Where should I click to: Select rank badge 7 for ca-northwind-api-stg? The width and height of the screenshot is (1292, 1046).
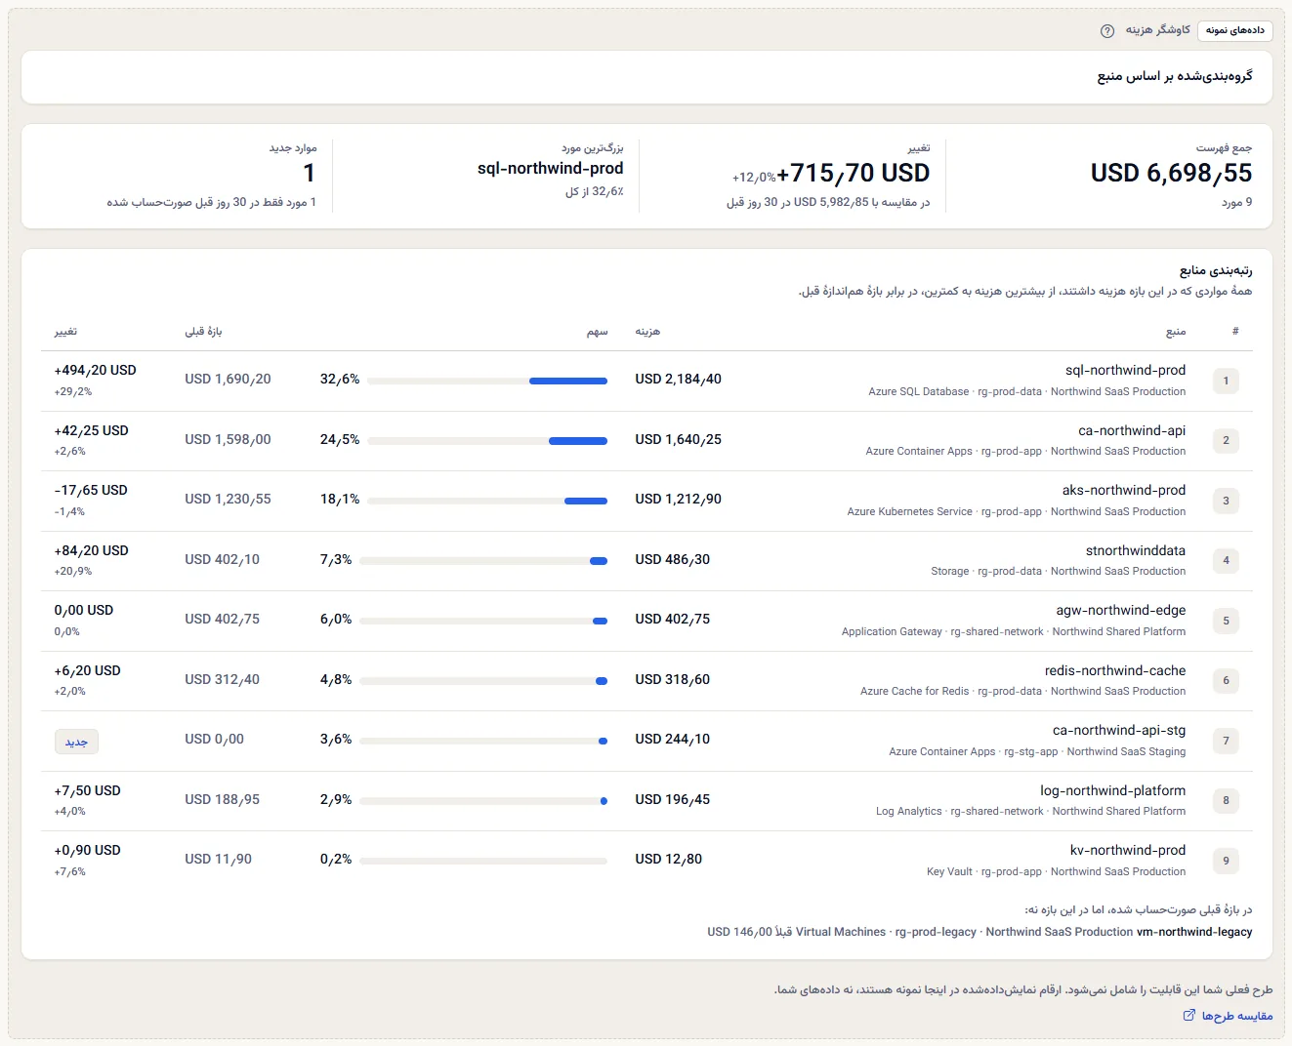tap(1227, 741)
